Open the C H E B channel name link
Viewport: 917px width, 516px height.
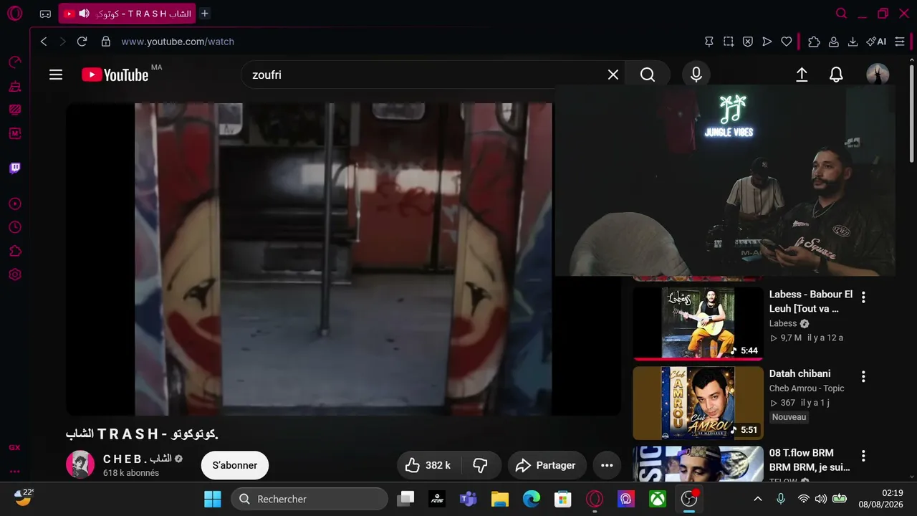click(x=138, y=459)
